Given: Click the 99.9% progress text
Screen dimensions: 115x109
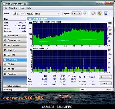Looking at the screenshot, I should 83,90.
